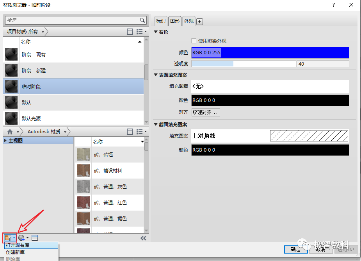361x261 pixels.
Task: Choose 砖，铺设材料 thumbnail
Action: click(x=84, y=170)
